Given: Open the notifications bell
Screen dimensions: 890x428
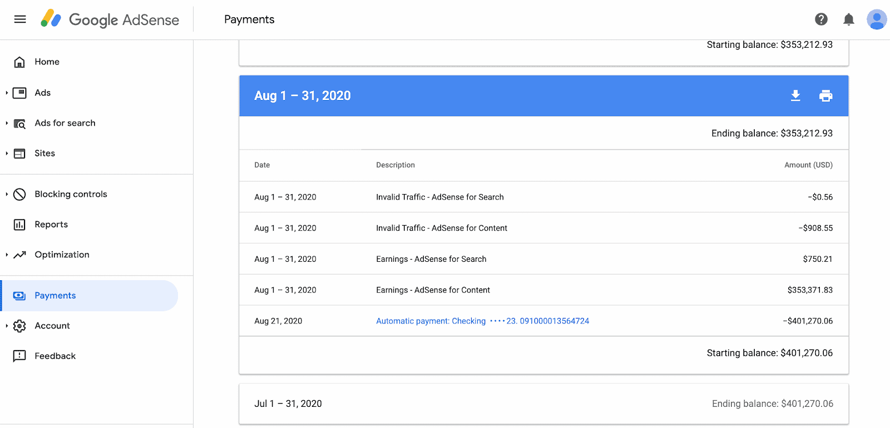Looking at the screenshot, I should pos(849,19).
